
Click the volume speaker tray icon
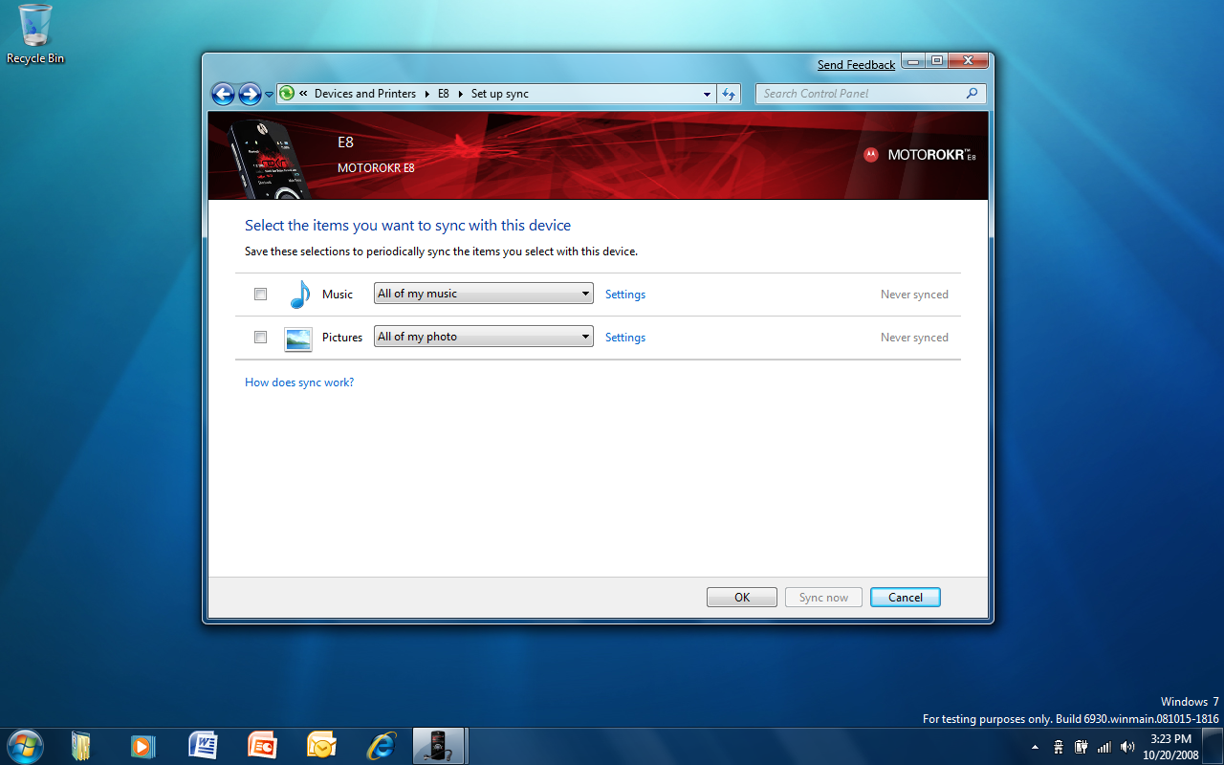[1127, 747]
